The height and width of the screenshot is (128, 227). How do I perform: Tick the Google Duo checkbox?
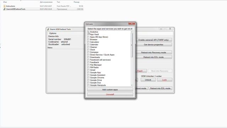(x=88, y=83)
